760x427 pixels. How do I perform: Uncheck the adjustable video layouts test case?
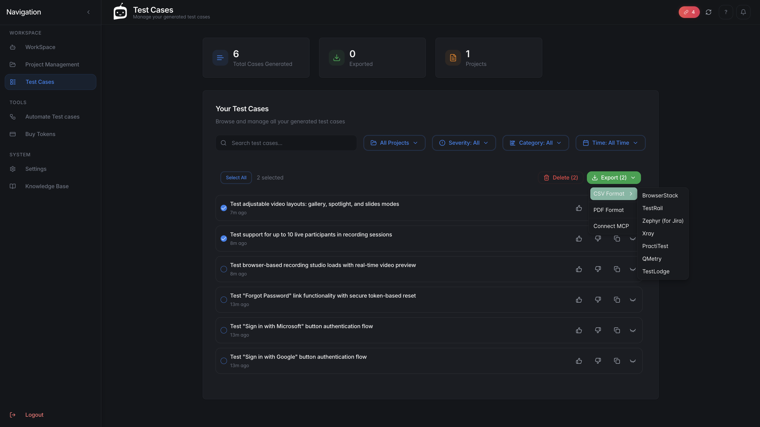click(x=224, y=208)
